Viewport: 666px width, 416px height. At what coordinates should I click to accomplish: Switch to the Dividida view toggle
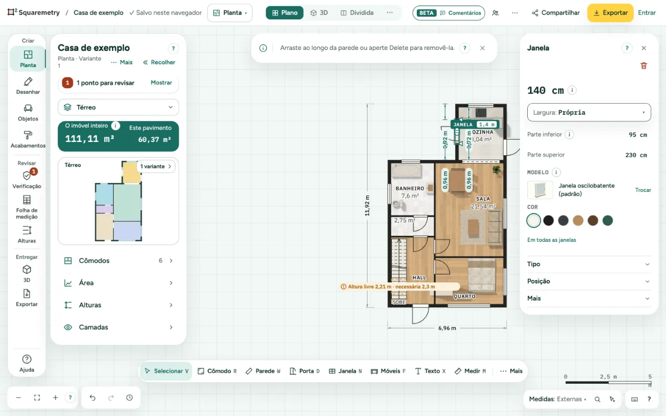tap(357, 13)
